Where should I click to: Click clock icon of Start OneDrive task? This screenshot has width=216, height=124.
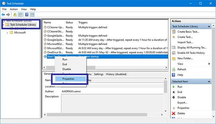pos(45,56)
